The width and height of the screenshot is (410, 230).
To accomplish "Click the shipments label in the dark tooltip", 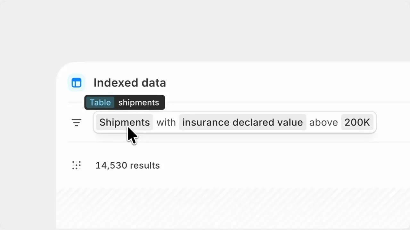I will 139,103.
